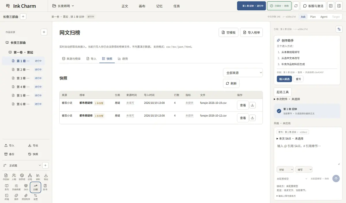346x203 pixels.
Task: Toggle the 第 1 章 旧钟 chapter checkmark
Action: pos(279,111)
